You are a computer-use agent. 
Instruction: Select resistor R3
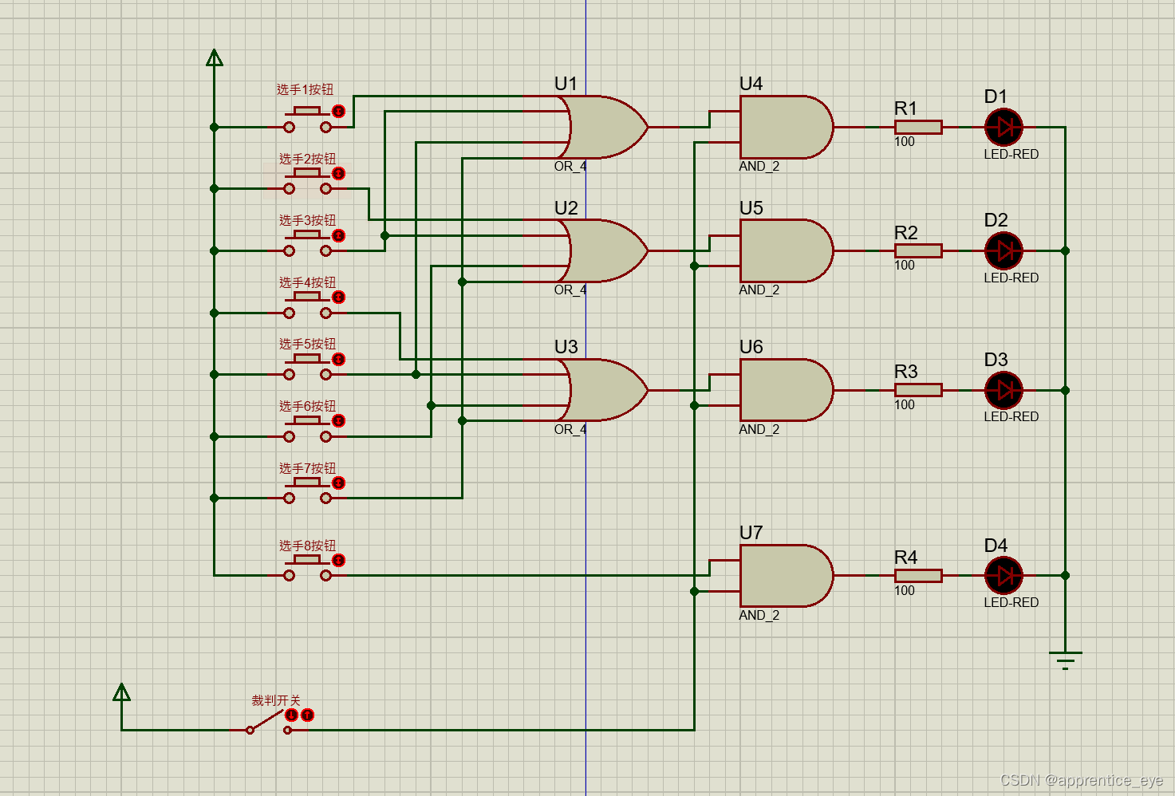918,390
